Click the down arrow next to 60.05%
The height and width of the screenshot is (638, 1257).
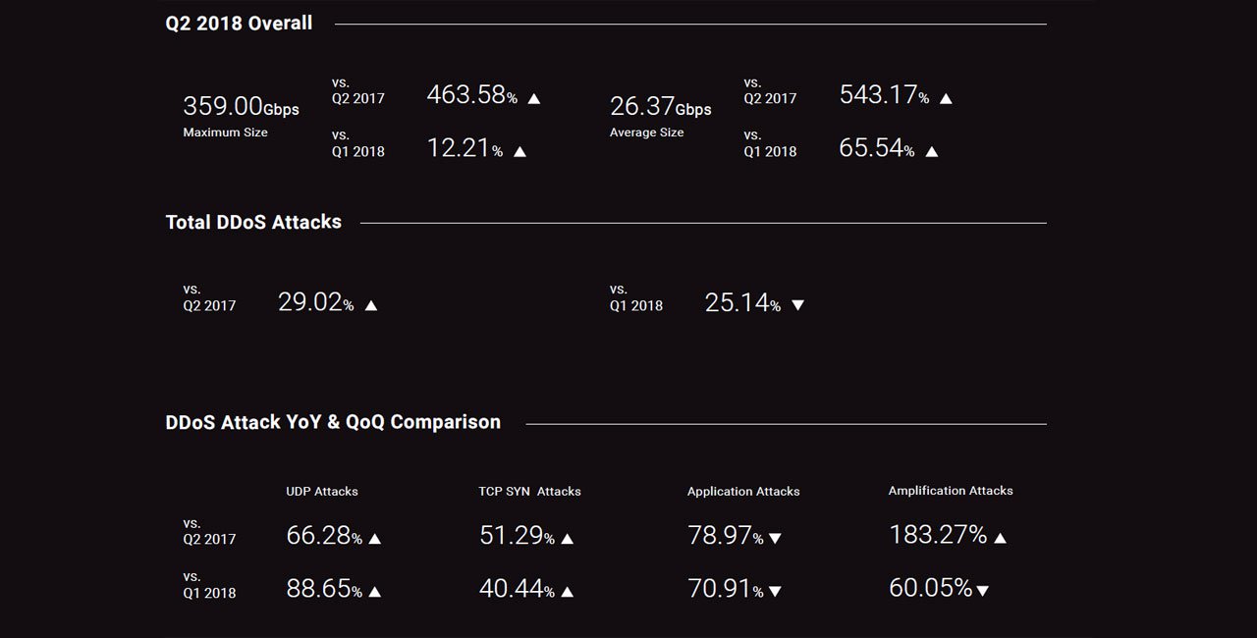982,591
